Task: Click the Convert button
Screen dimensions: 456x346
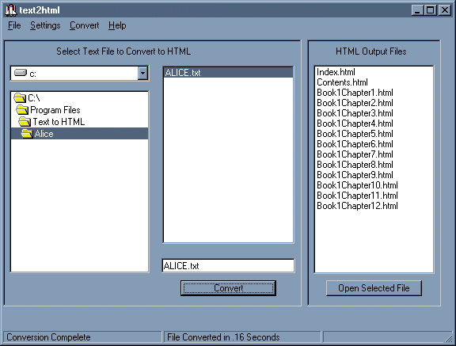Action: (228, 288)
